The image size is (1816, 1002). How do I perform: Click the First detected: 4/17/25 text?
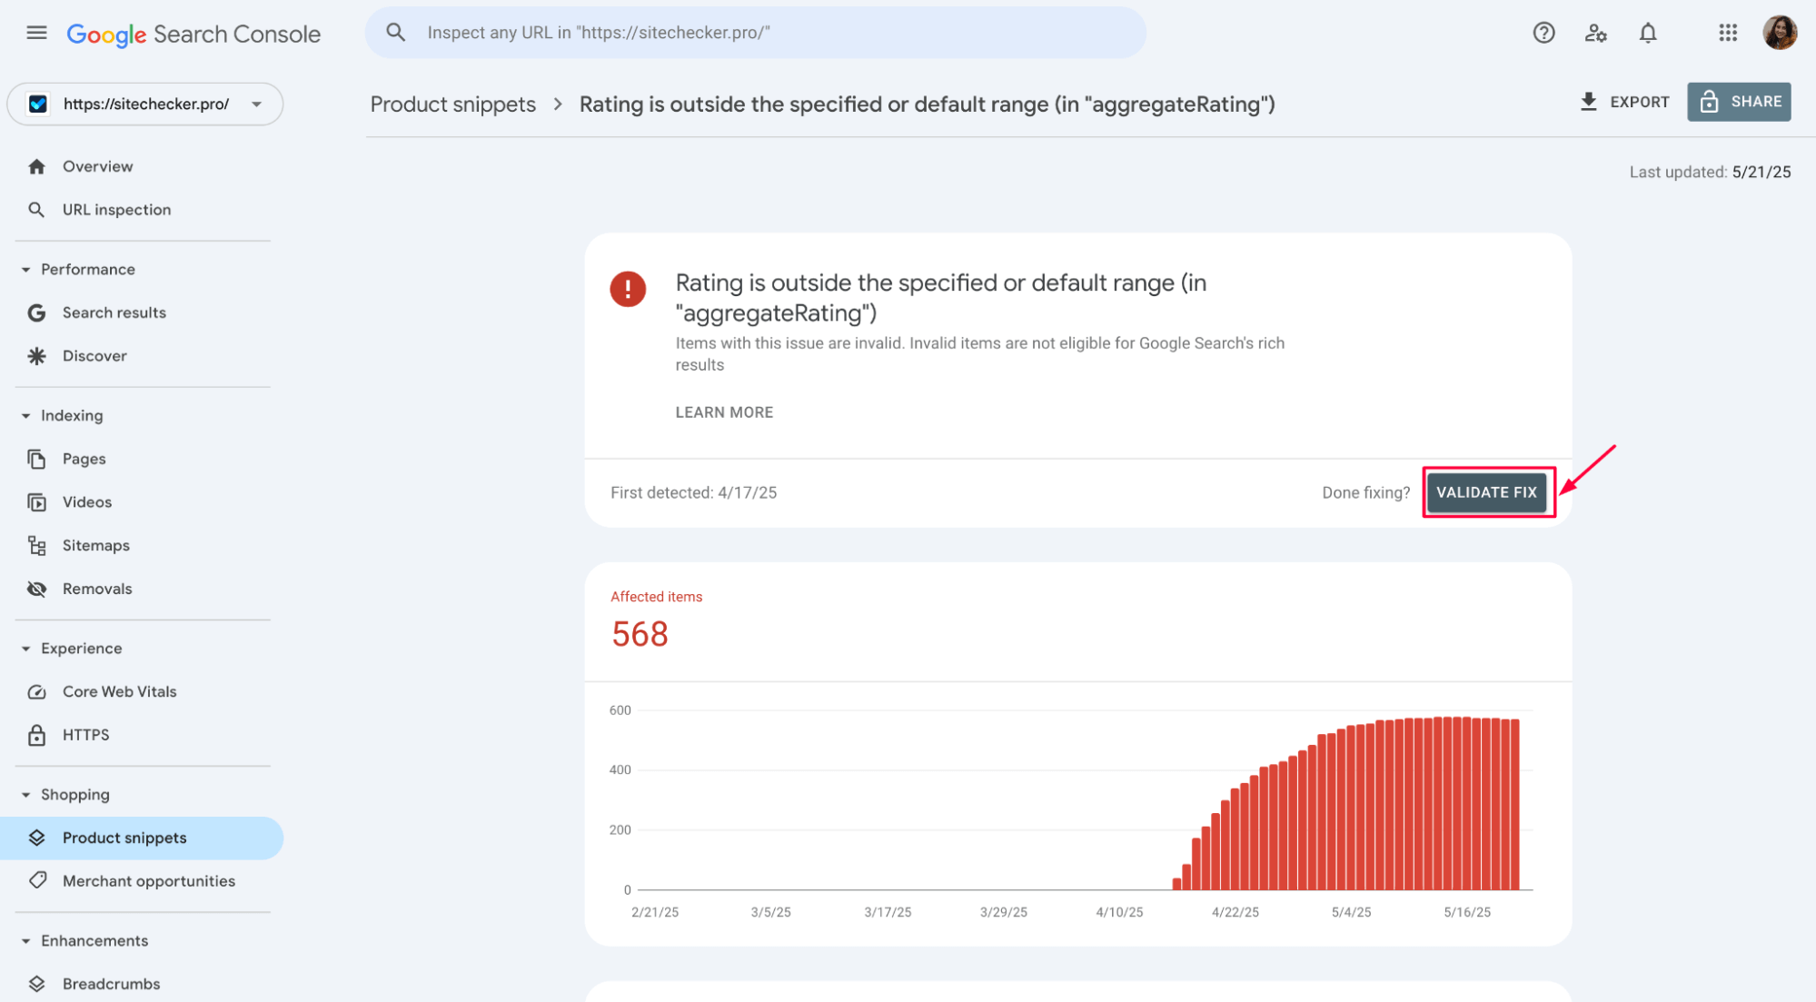click(693, 492)
